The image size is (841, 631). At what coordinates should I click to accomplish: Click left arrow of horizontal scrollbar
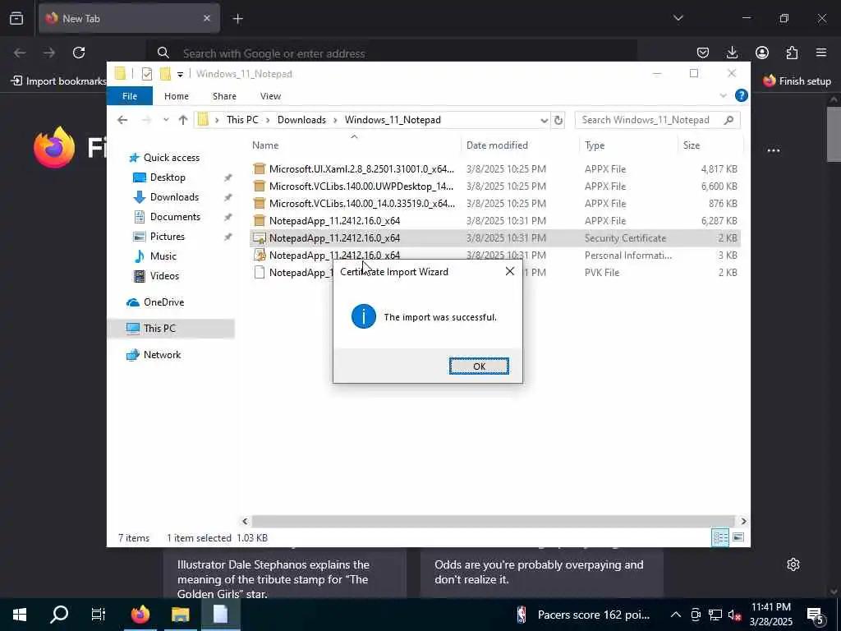click(x=245, y=521)
